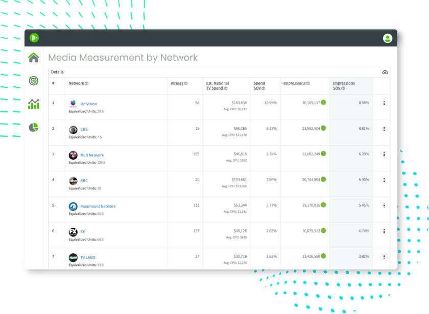Click CBS impressions value 23,952,504
This screenshot has height=314, width=429.
311,129
